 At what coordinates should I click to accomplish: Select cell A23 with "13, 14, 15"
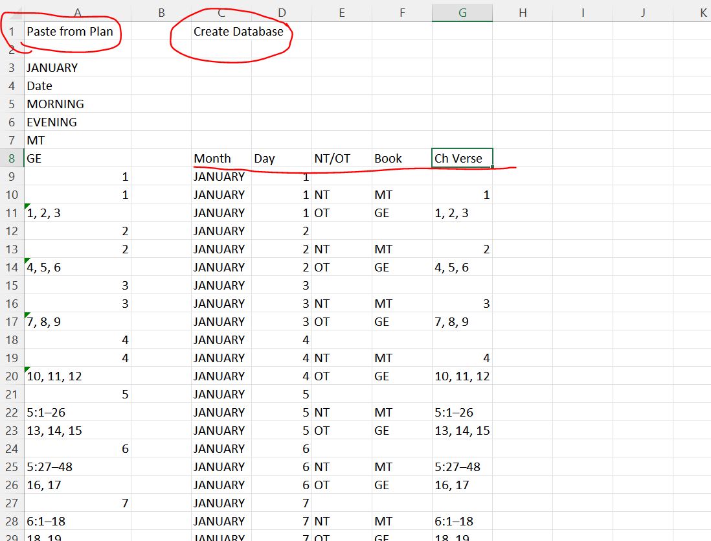tap(78, 431)
